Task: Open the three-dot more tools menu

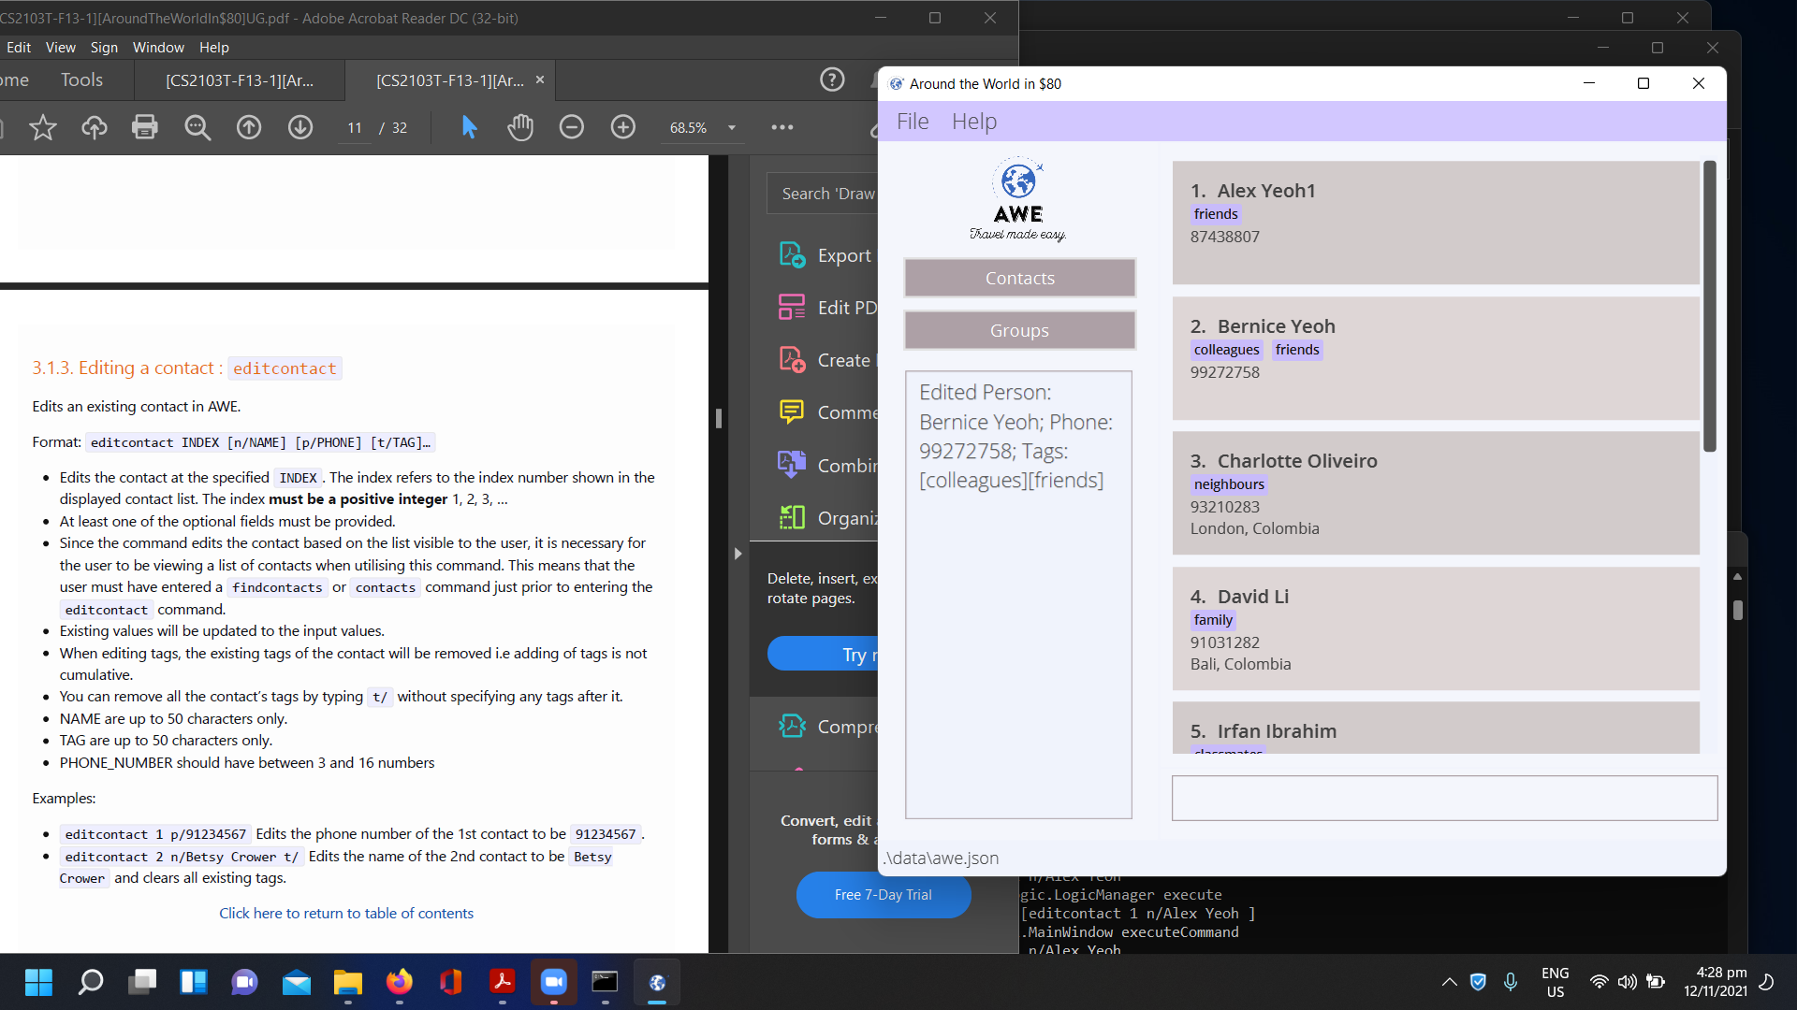Action: click(x=782, y=127)
